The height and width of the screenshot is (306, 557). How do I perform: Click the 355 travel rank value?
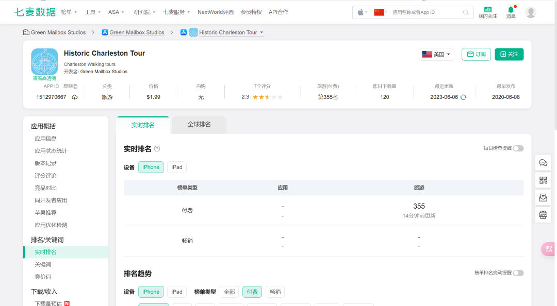pyautogui.click(x=419, y=206)
